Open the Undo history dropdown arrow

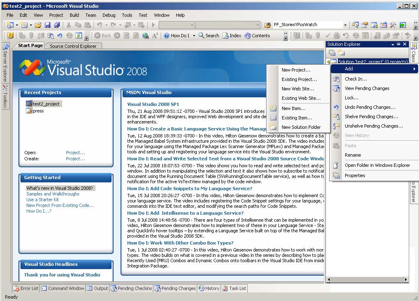coord(106,25)
